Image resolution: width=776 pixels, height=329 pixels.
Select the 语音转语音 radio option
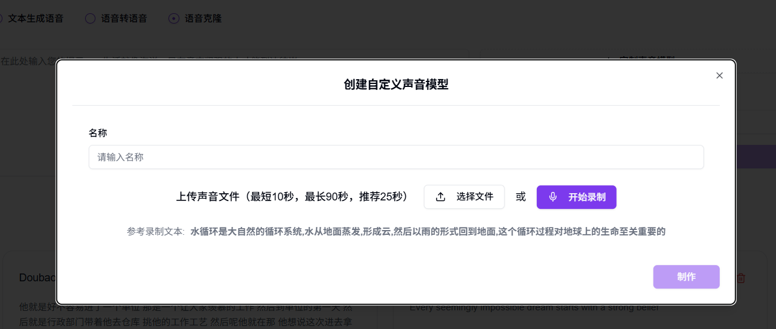91,18
